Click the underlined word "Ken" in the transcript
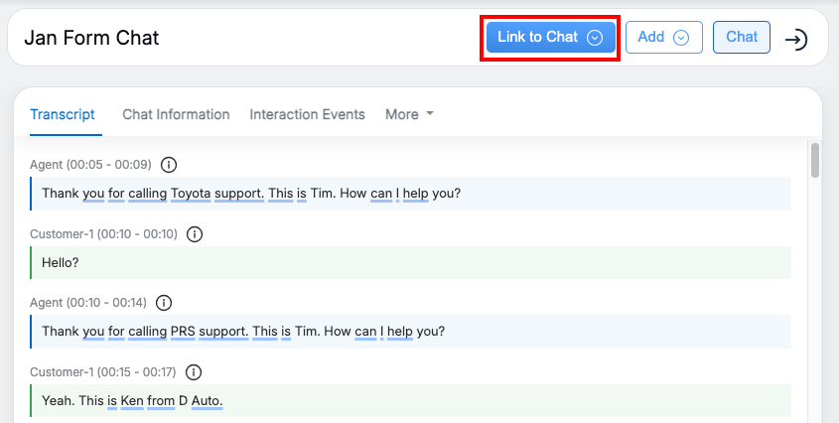 click(x=131, y=400)
